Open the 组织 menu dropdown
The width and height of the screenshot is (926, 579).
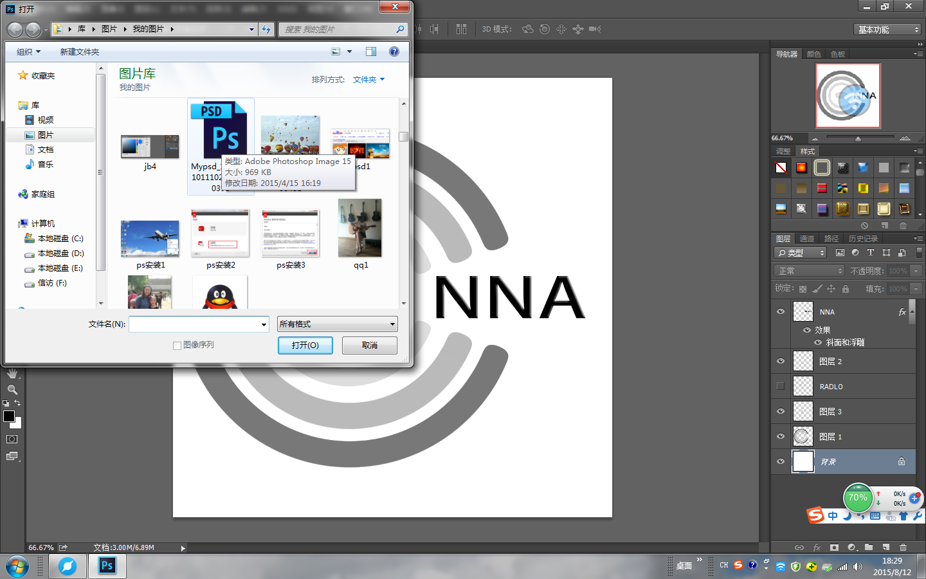(28, 52)
